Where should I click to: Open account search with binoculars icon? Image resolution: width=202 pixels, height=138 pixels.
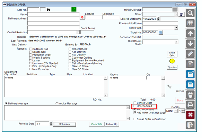point(48,10)
